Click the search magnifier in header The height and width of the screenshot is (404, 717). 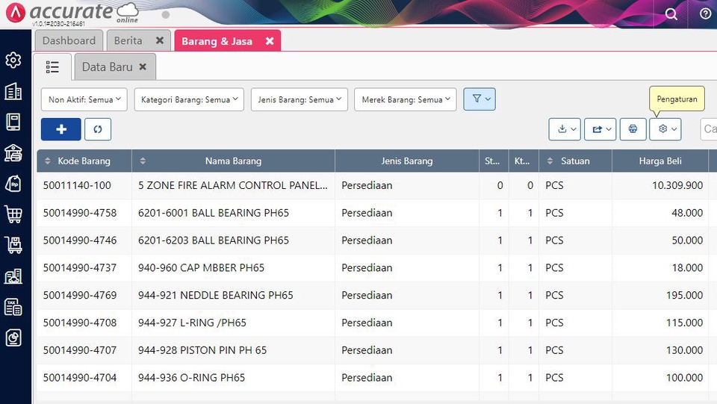[671, 14]
